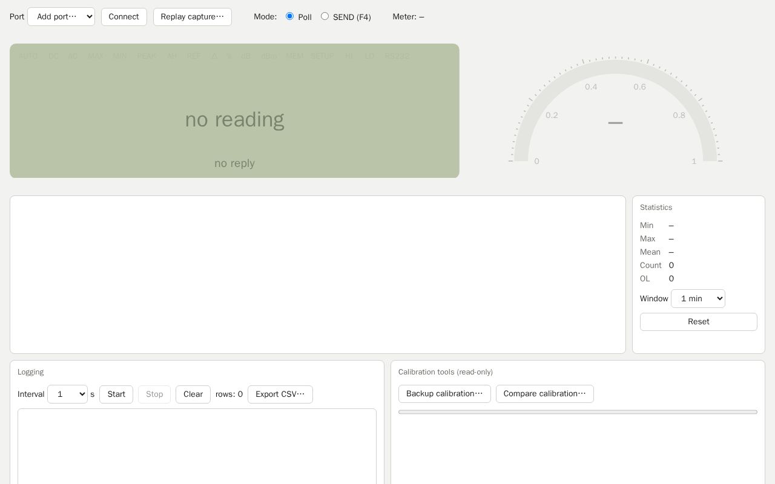This screenshot has width=775, height=484.
Task: Open the Port selection dropdown
Action: point(61,17)
